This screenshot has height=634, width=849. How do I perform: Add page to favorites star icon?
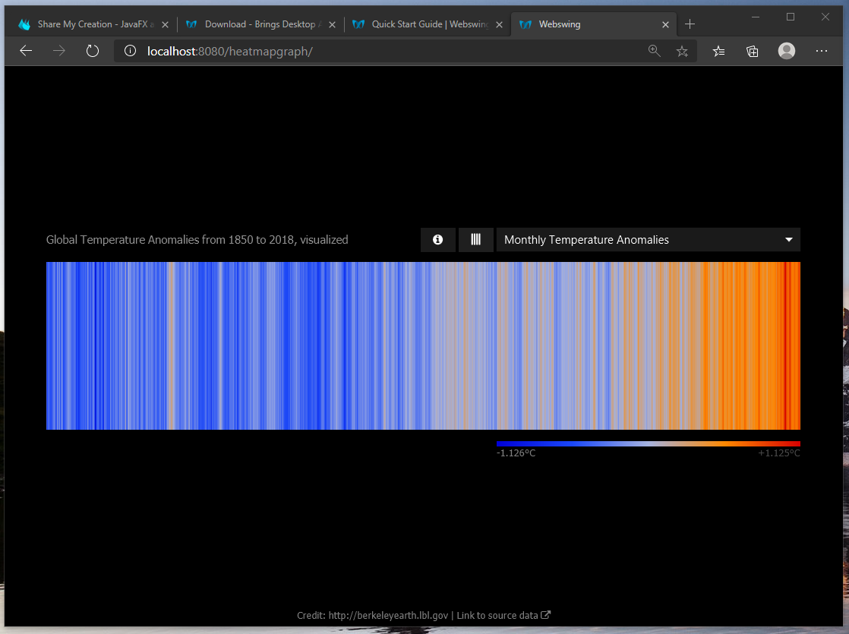coord(682,51)
